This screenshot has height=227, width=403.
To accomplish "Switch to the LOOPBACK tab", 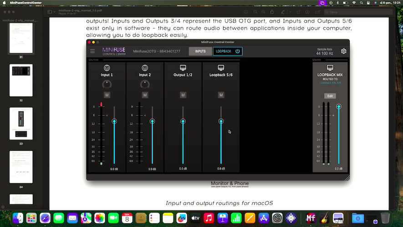I will pos(224,51).
